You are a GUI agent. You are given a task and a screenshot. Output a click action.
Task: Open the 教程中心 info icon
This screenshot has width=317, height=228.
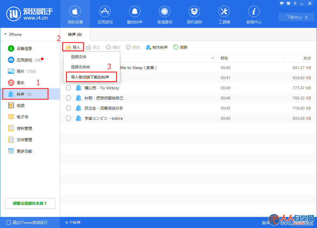254,11
